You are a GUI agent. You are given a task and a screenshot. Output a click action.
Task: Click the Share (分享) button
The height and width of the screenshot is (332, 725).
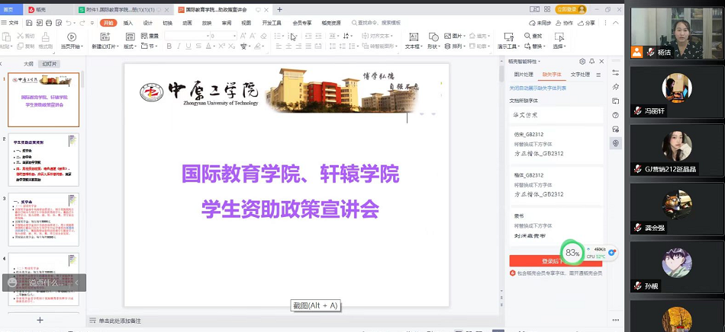point(587,23)
